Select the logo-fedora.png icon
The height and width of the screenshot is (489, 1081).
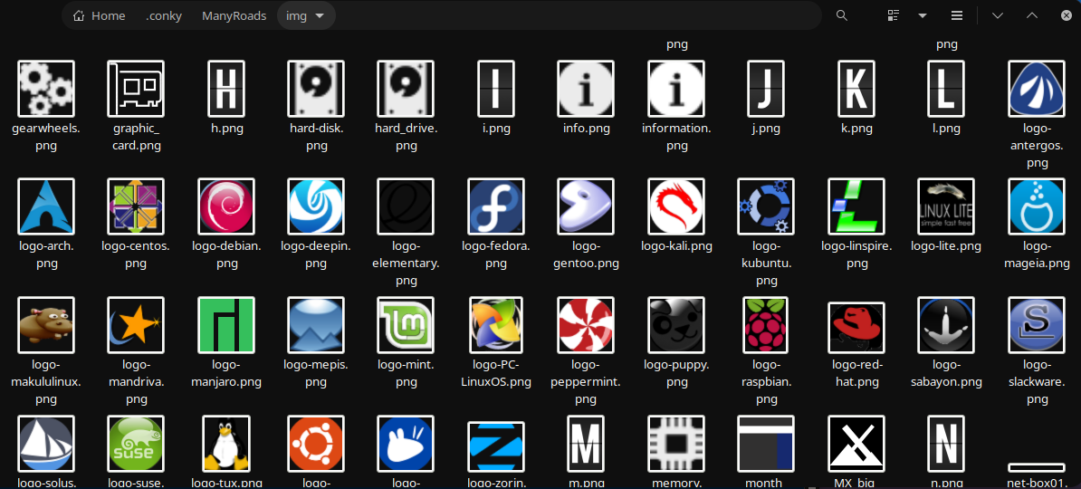click(496, 206)
